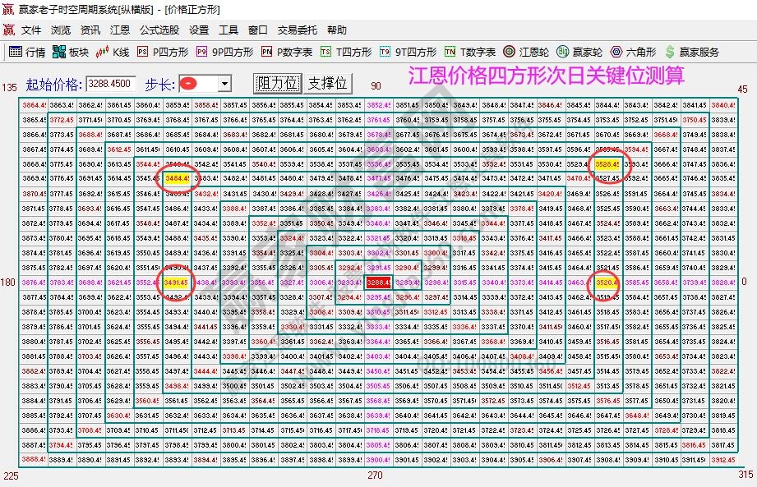The width and height of the screenshot is (757, 487).
Task: Click the red step indicator swatch
Action: coord(190,82)
